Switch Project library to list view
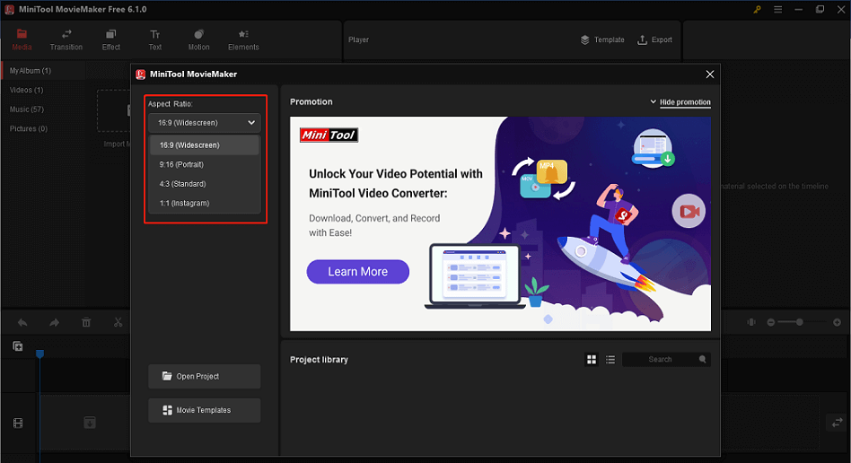851x463 pixels. click(610, 360)
